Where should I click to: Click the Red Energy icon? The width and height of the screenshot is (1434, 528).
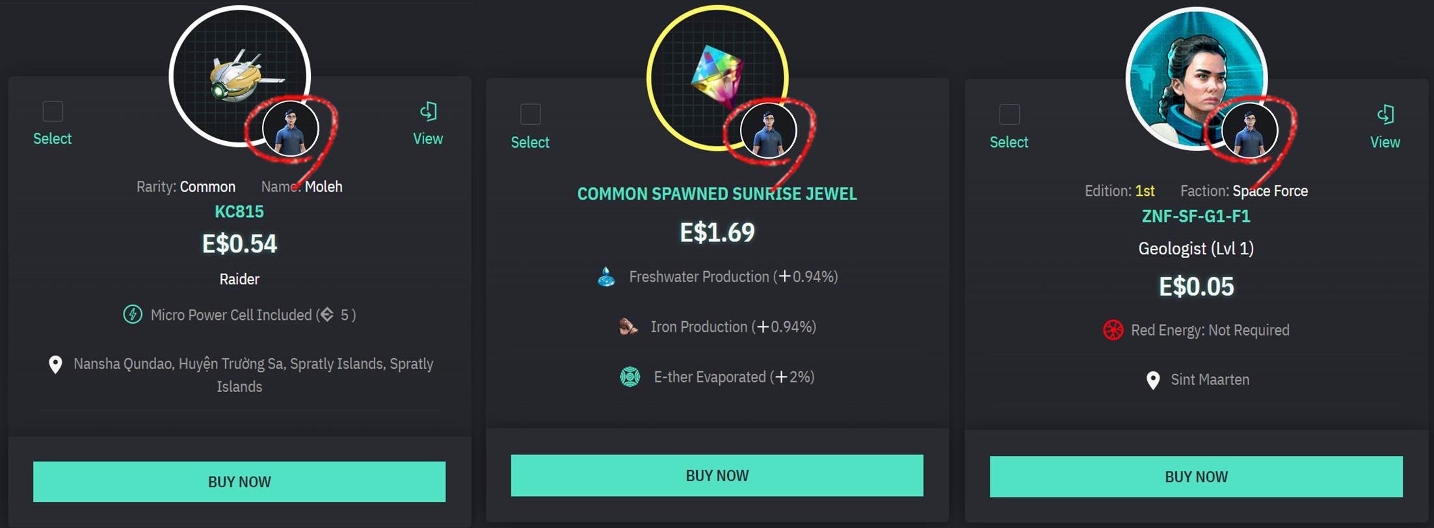click(1113, 330)
